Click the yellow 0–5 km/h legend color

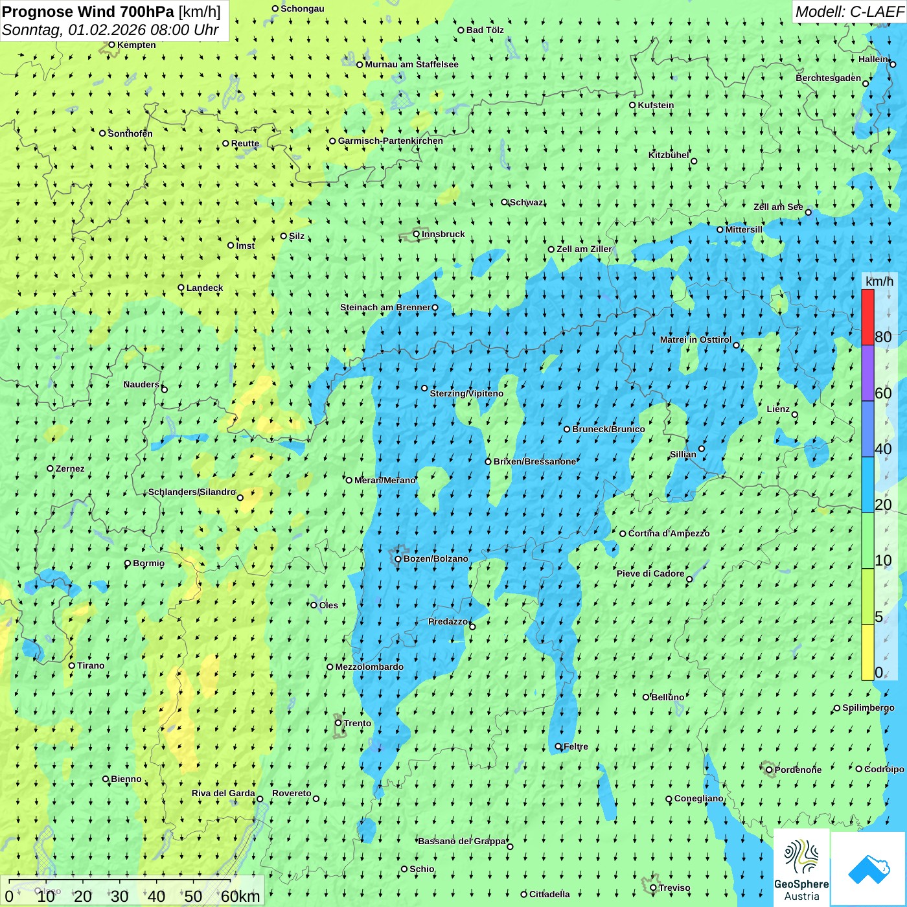click(867, 652)
